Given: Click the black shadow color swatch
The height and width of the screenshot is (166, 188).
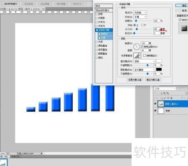Looking at the screenshot, I should tap(159, 69).
